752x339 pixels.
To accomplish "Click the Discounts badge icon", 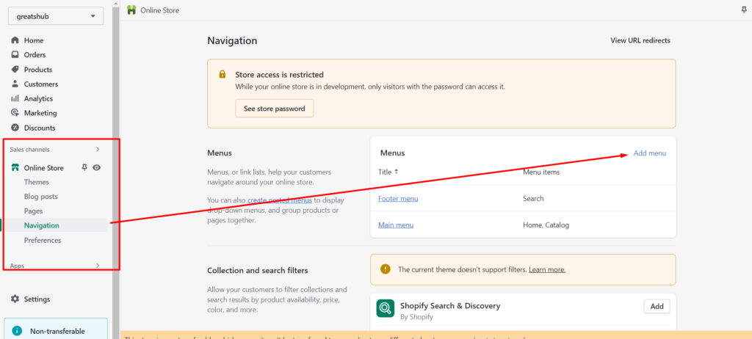I will click(x=15, y=128).
